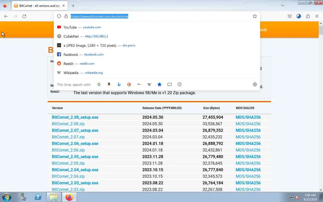Viewport: 323px width, 202px height.
Task: Bookmark this page with the star
Action: (255, 16)
